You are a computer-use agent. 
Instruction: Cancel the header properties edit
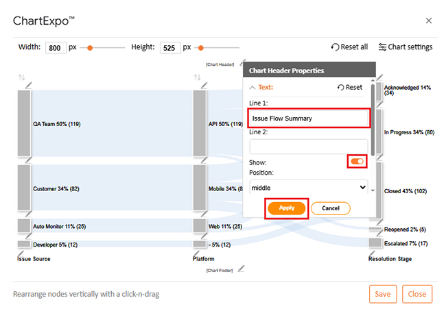[x=330, y=208]
